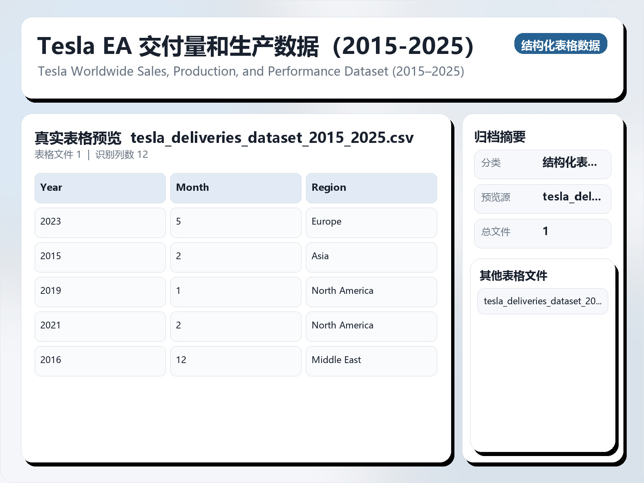The height and width of the screenshot is (483, 644).
Task: Click the month value 12 cell
Action: coord(235,361)
